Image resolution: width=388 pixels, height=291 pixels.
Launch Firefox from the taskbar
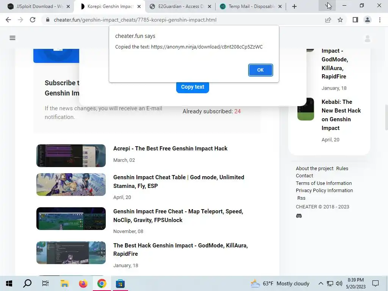(x=83, y=283)
